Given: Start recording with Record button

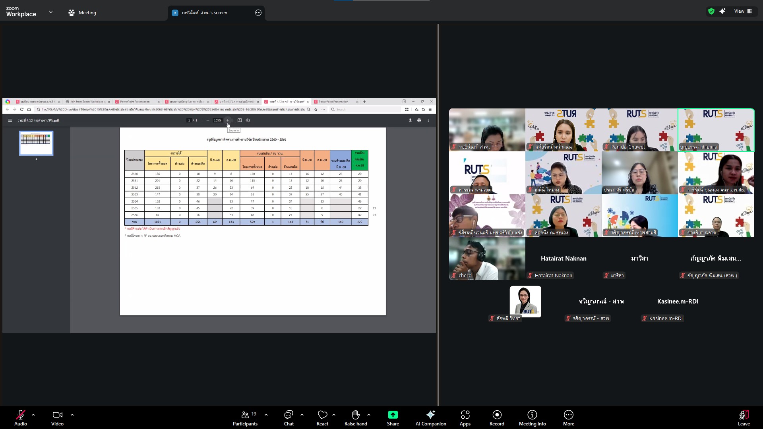Looking at the screenshot, I should (497, 417).
